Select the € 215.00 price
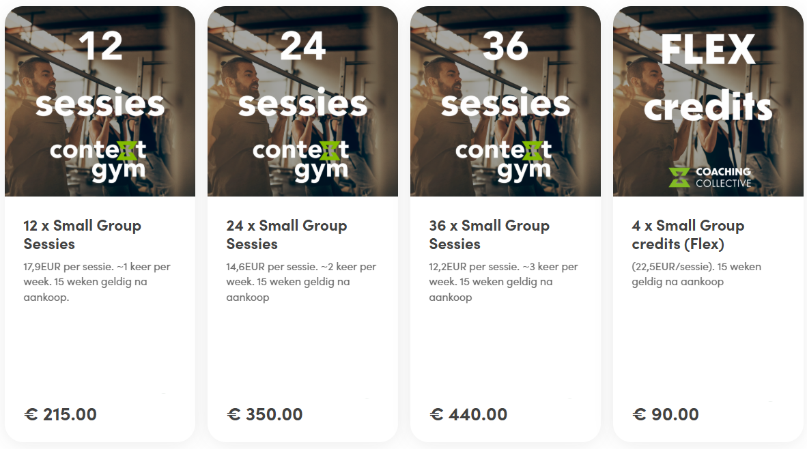The width and height of the screenshot is (807, 449). tap(60, 414)
